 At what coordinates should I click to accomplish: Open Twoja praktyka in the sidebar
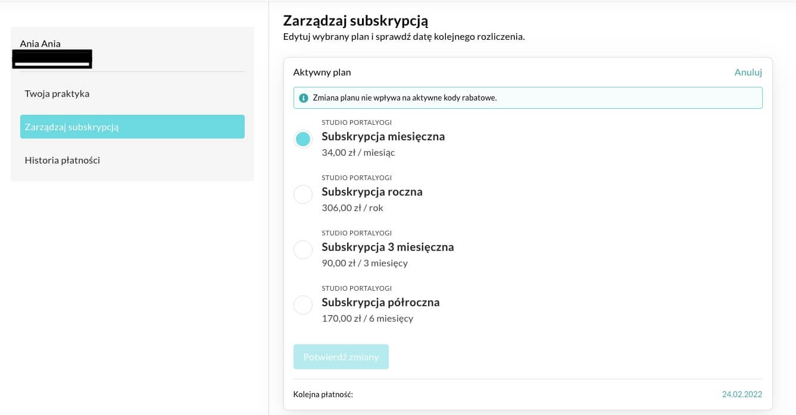(57, 93)
